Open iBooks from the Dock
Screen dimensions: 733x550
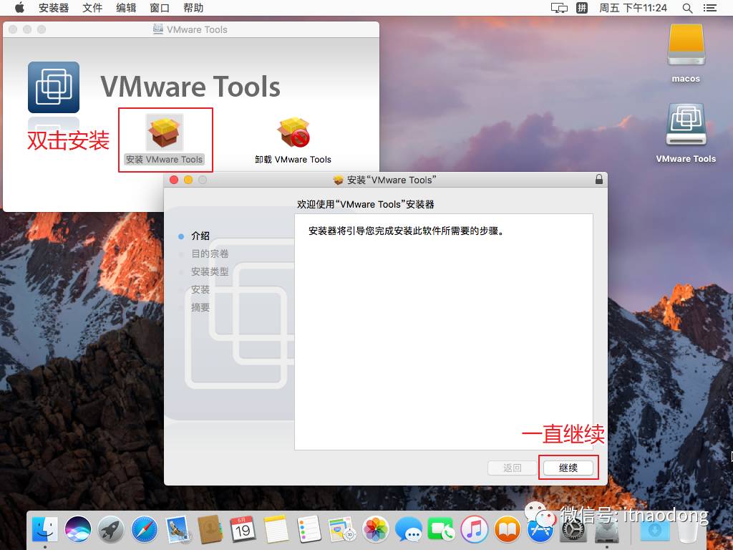(x=508, y=529)
